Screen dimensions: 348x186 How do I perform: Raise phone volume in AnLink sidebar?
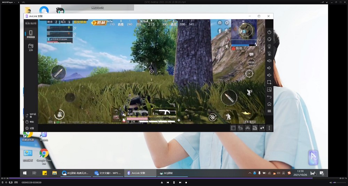[x=269, y=61]
